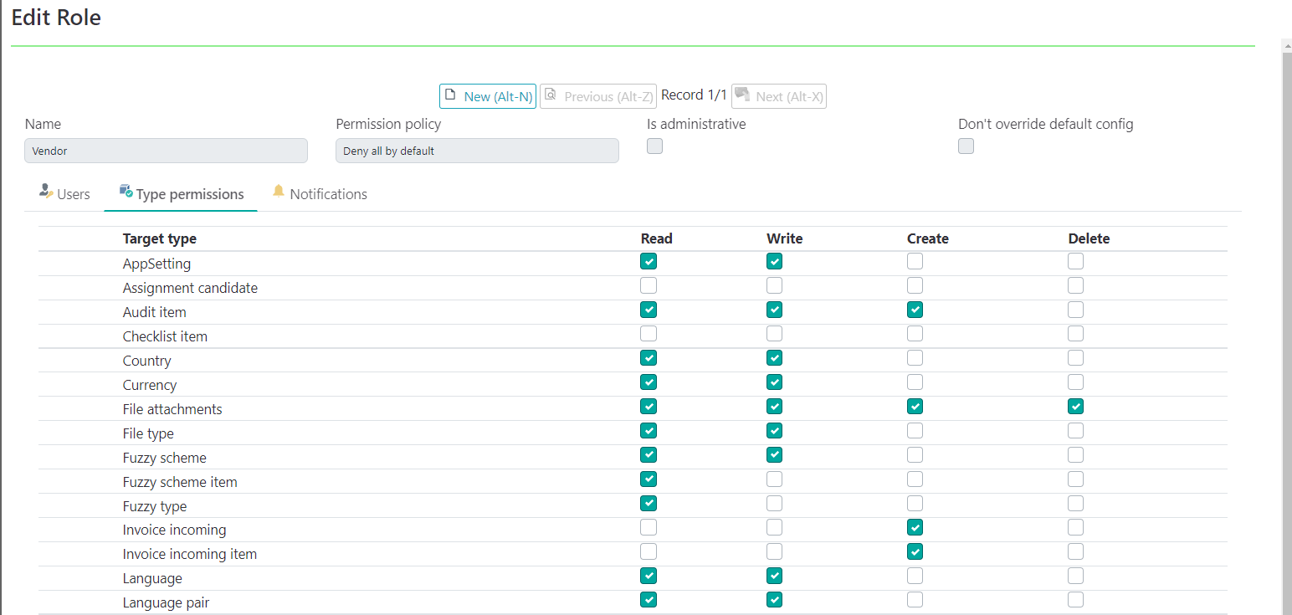Select the Audit item row label
The height and width of the screenshot is (615, 1292).
pos(155,312)
